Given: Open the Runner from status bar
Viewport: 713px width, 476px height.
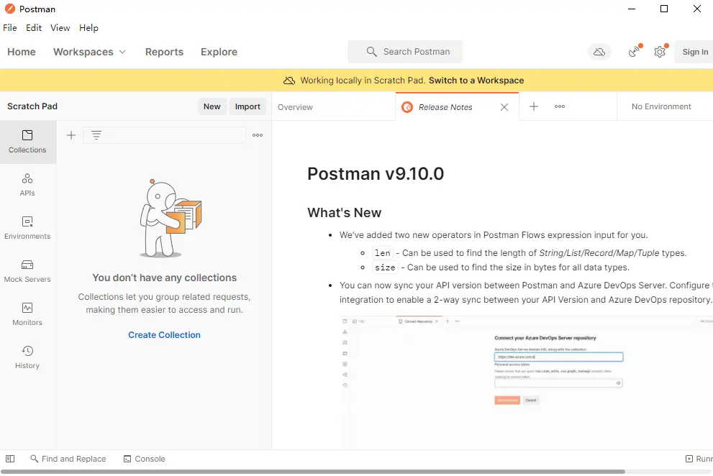Looking at the screenshot, I should pyautogui.click(x=699, y=459).
